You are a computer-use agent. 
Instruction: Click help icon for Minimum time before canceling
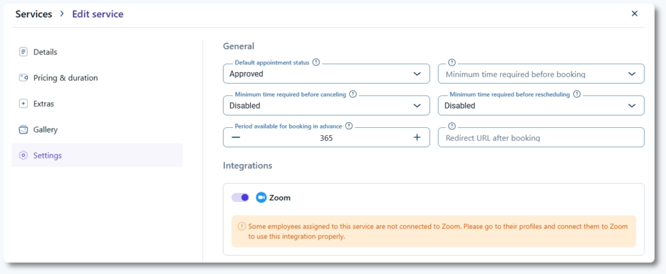pyautogui.click(x=353, y=94)
